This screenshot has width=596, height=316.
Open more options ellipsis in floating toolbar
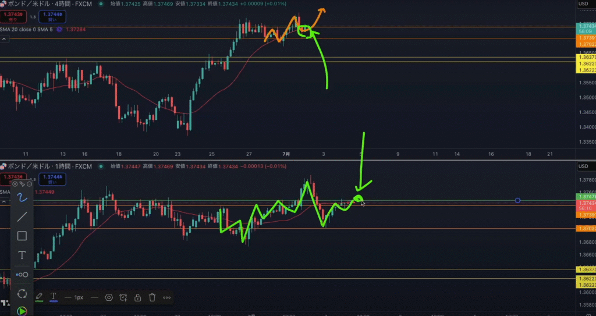coord(167,297)
